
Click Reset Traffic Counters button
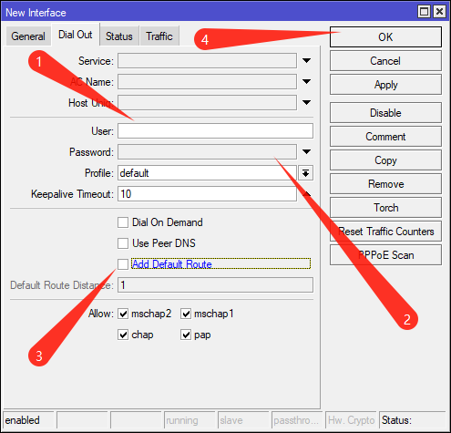click(x=385, y=232)
